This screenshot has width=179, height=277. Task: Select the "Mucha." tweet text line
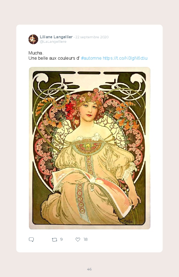coord(36,53)
